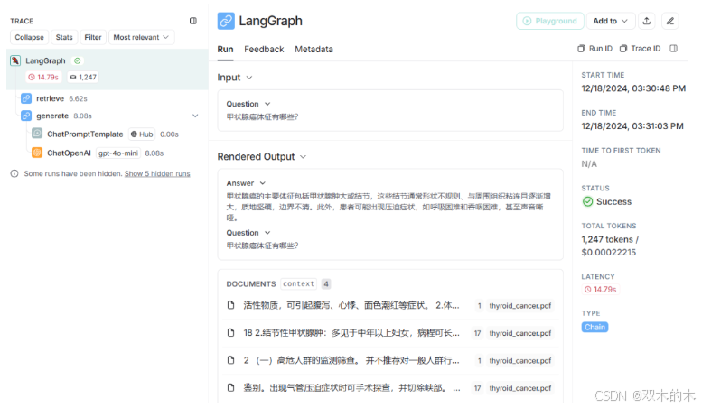Open the 鉴别 document's thyroid_cancer.pdf tag
The width and height of the screenshot is (702, 408).
point(519,388)
